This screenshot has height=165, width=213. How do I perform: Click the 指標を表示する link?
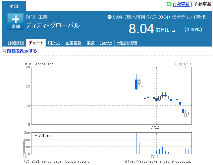pyautogui.click(x=22, y=51)
